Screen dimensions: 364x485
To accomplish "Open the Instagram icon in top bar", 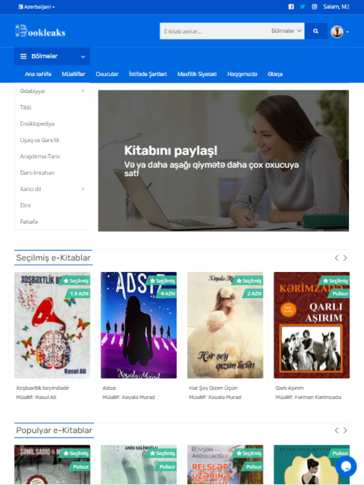I will (314, 7).
